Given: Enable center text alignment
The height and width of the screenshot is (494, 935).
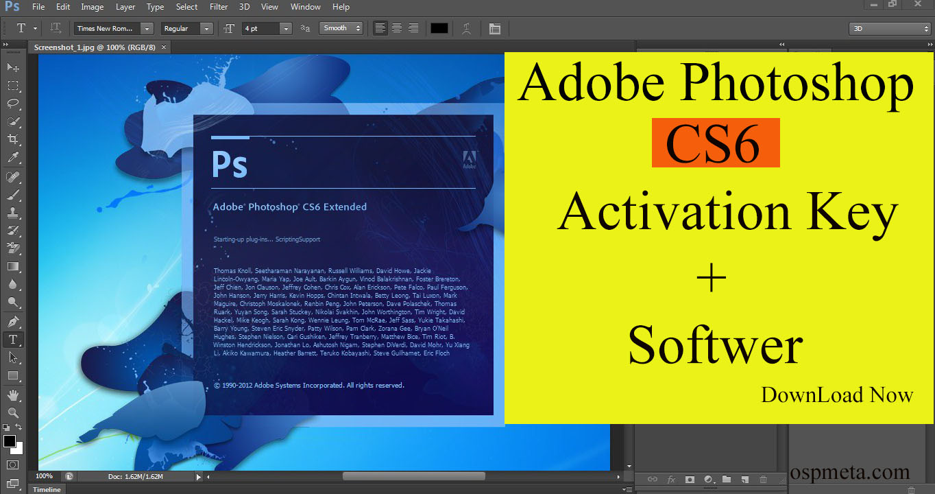Looking at the screenshot, I should click(396, 28).
